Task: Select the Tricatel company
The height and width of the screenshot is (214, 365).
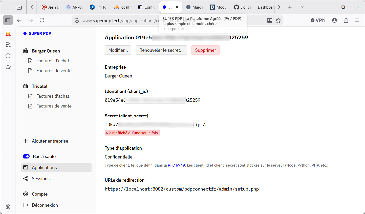Action: coord(39,86)
